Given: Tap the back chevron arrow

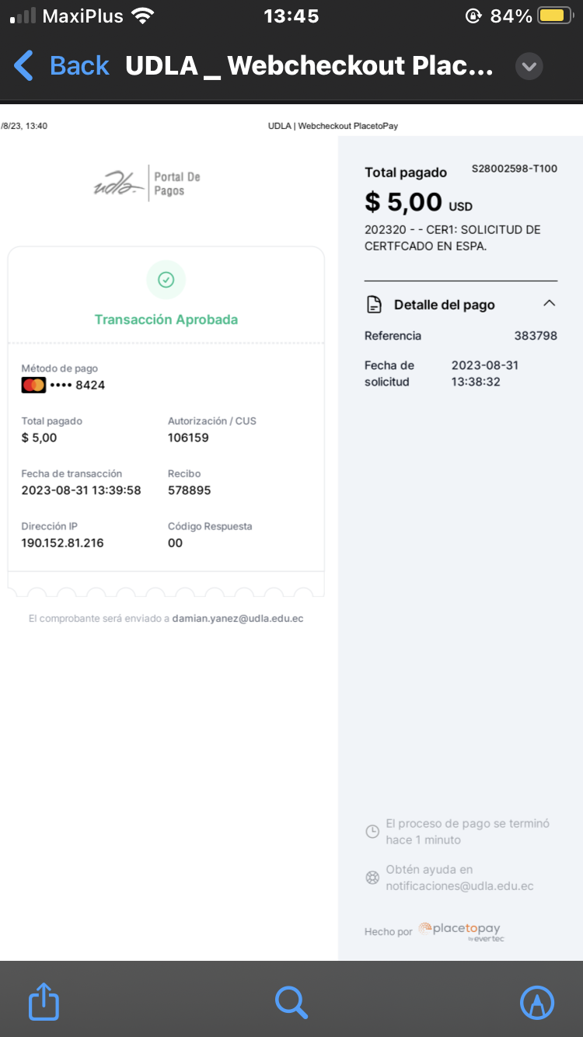Looking at the screenshot, I should pos(24,66).
